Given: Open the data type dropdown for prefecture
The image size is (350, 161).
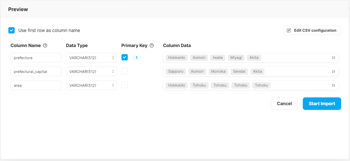Looking at the screenshot, I should click(x=91, y=58).
